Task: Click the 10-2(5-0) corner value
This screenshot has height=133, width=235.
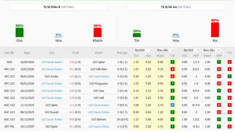Action: pyautogui.click(x=123, y=120)
